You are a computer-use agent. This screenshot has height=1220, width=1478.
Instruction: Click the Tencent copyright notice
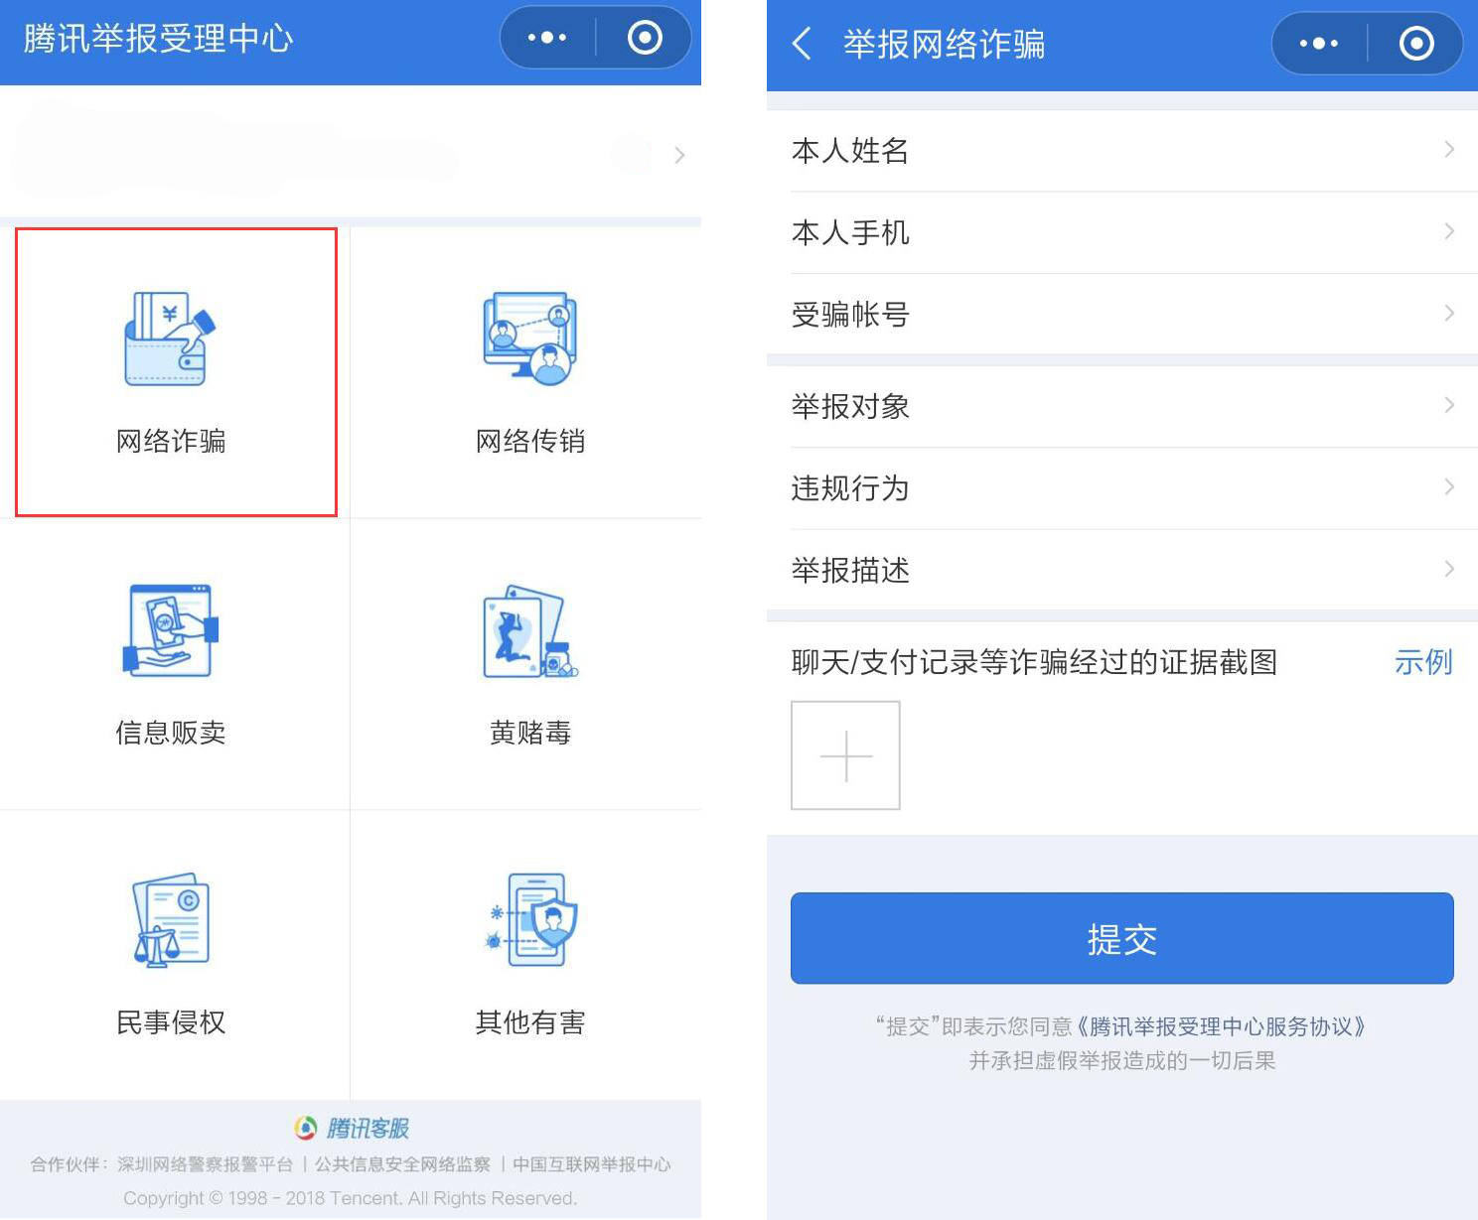(350, 1198)
